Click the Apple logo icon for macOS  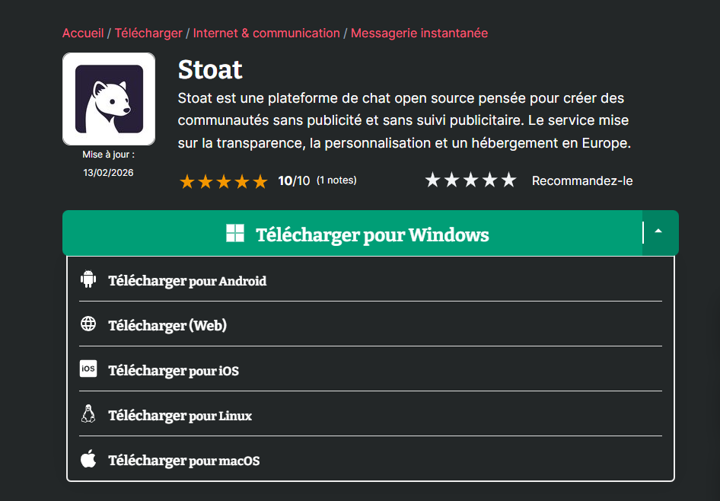click(88, 459)
